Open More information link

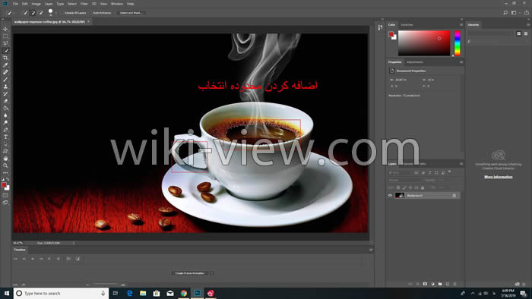point(499,177)
